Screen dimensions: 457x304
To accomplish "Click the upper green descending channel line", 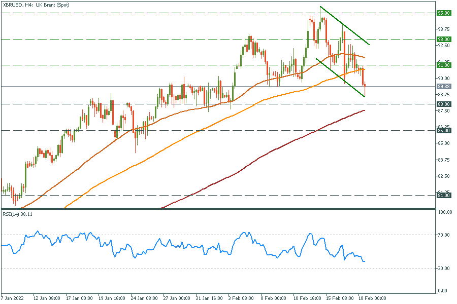I will click(x=345, y=26).
